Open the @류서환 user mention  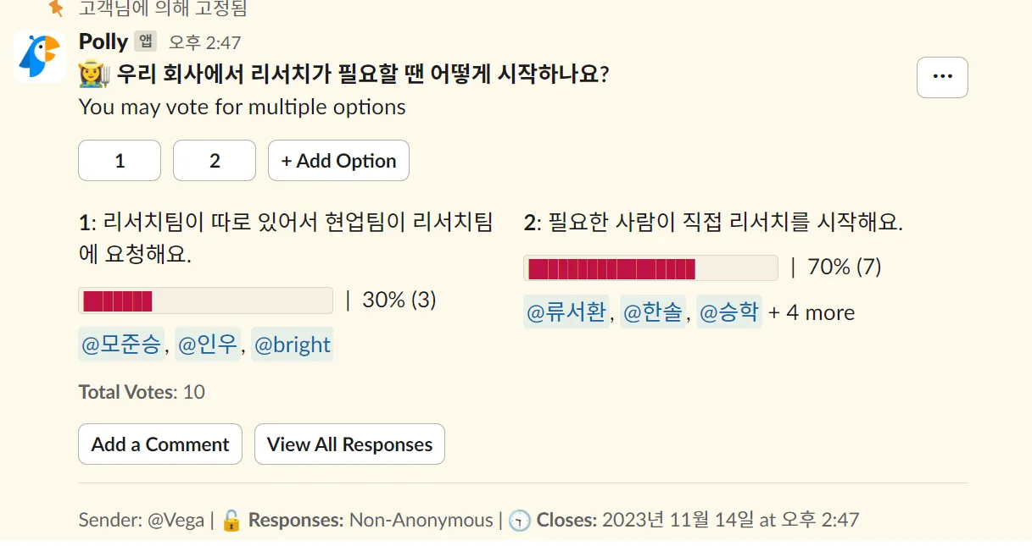pyautogui.click(x=566, y=312)
